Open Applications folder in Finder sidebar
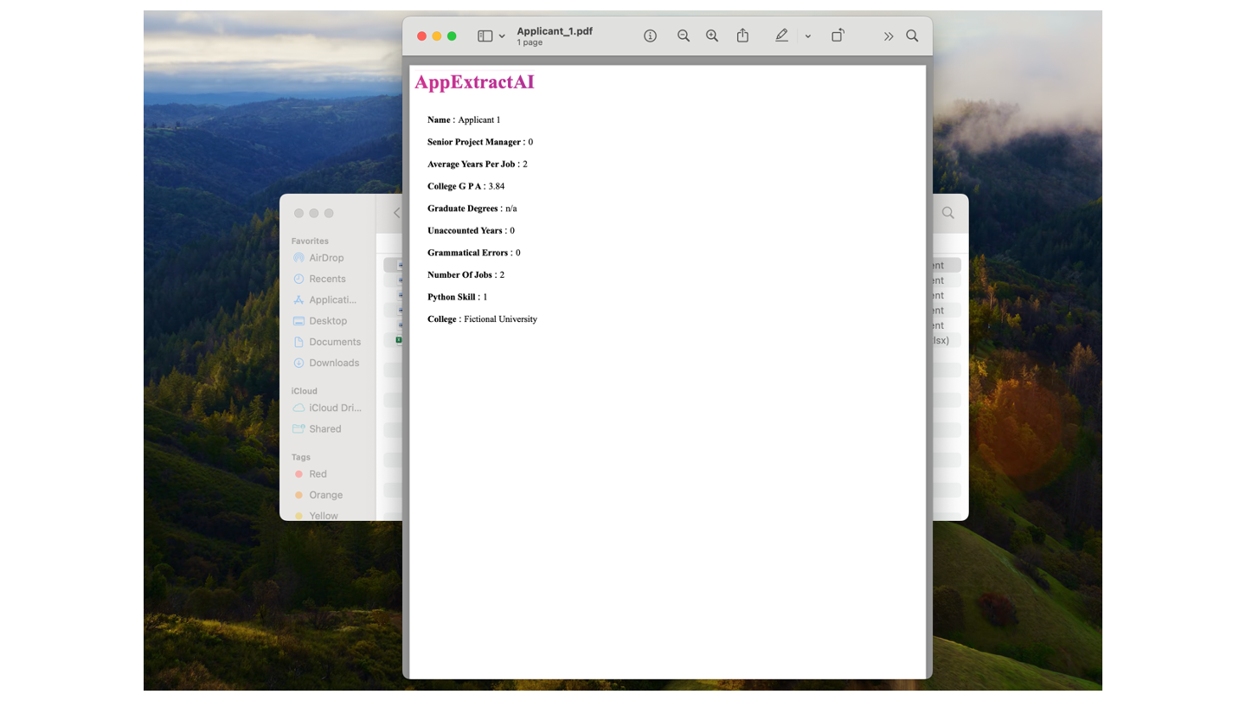 click(332, 299)
